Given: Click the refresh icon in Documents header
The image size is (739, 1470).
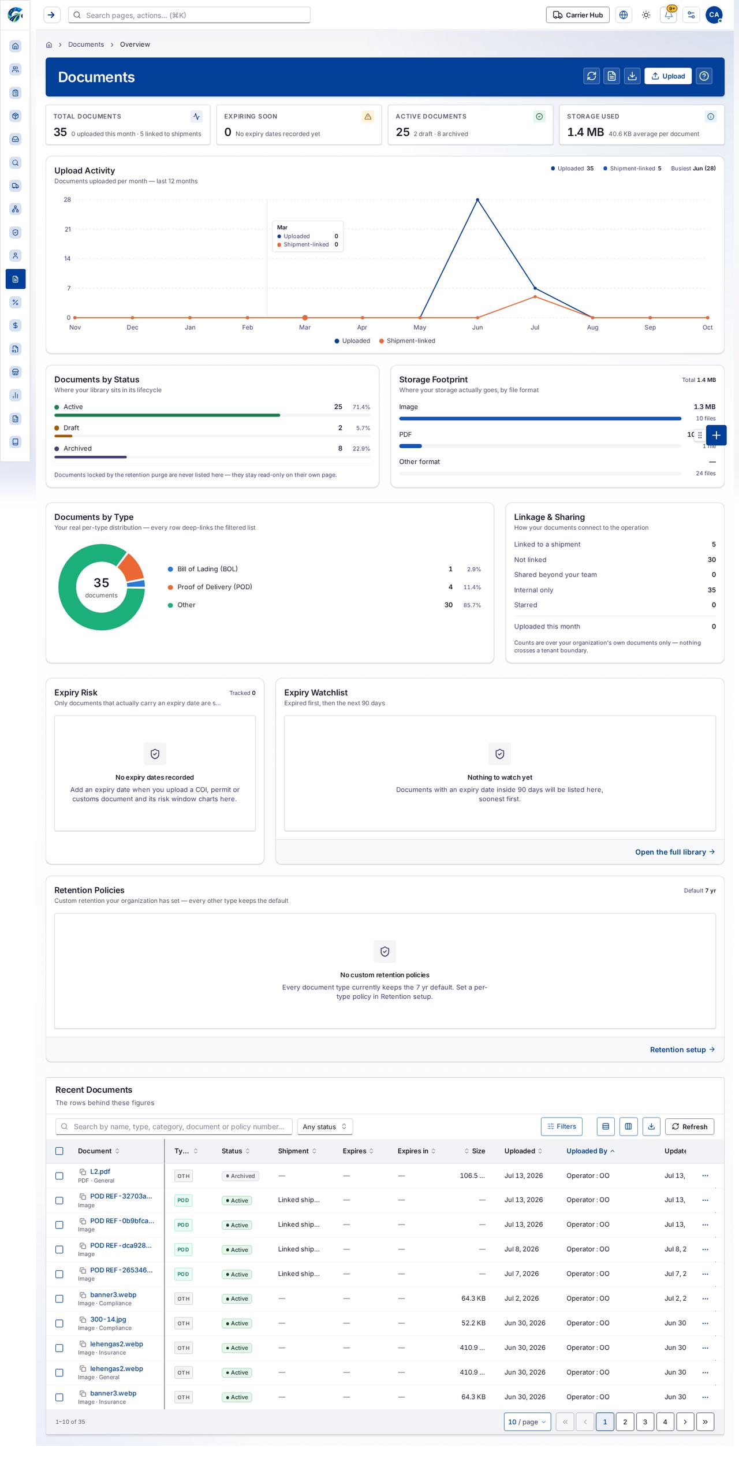Looking at the screenshot, I should pos(591,76).
